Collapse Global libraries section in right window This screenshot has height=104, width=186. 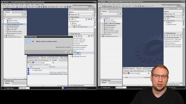[165, 33]
